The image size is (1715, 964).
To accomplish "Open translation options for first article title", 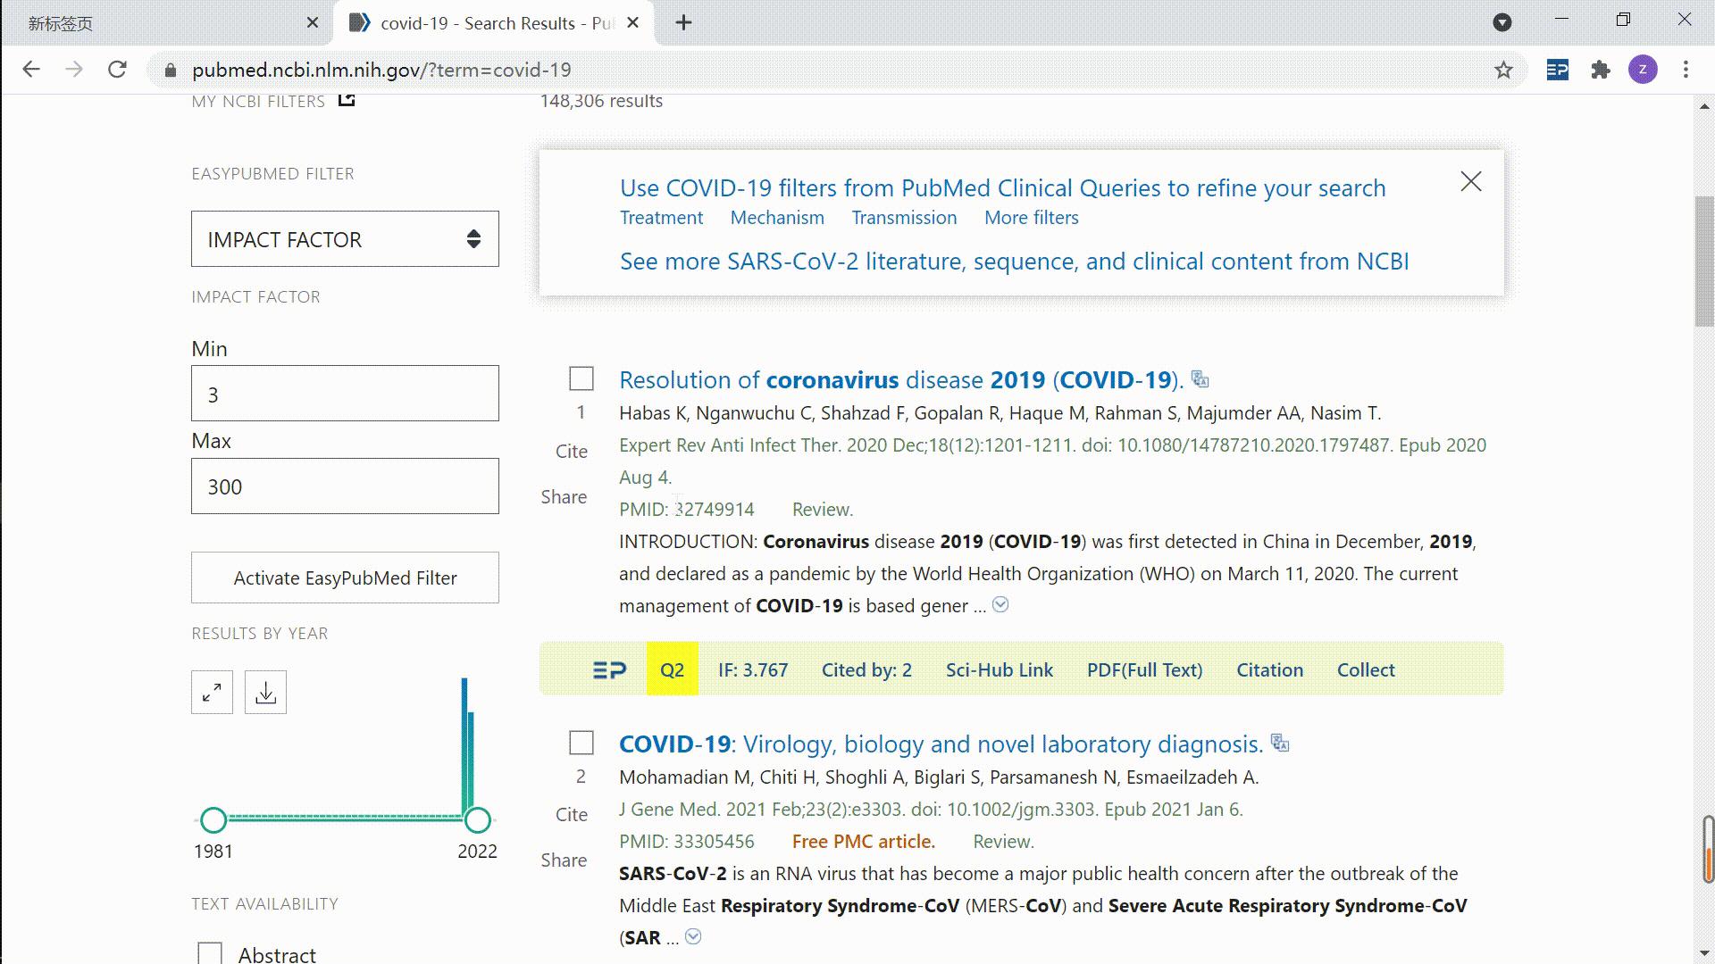I will click(x=1200, y=379).
